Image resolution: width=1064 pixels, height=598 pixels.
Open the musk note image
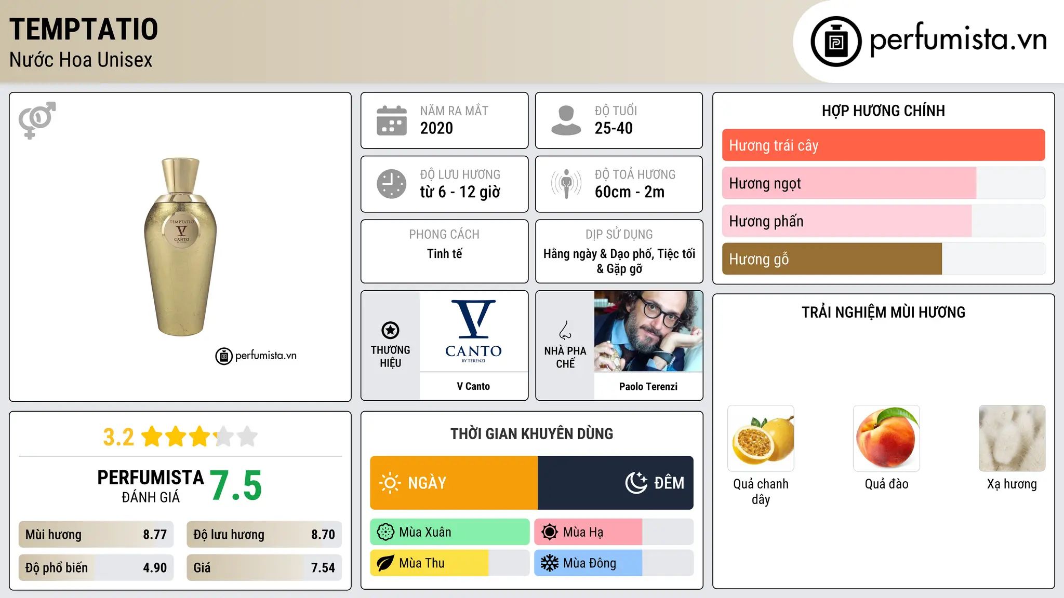coord(1012,438)
